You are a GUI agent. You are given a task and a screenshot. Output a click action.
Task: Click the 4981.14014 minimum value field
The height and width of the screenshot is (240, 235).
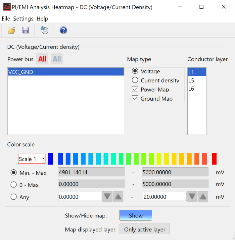pos(91,172)
